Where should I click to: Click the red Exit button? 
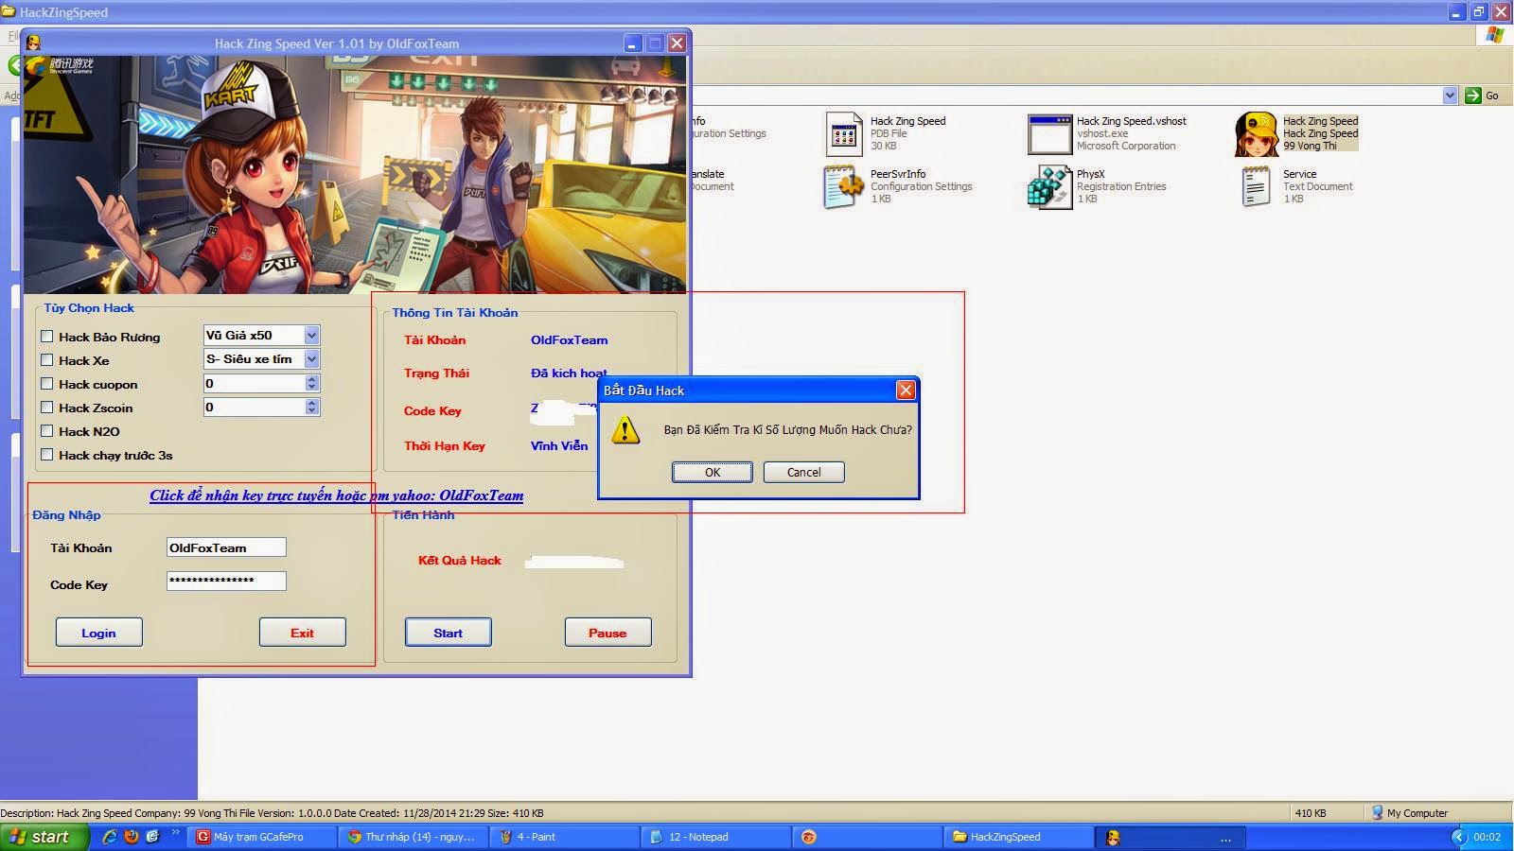pyautogui.click(x=302, y=633)
